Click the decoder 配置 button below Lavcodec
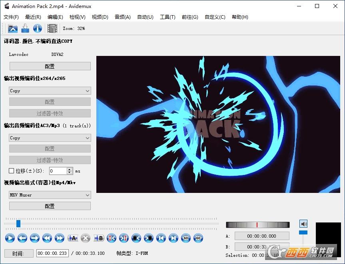Viewport: 345px width, 264px height. click(x=50, y=66)
